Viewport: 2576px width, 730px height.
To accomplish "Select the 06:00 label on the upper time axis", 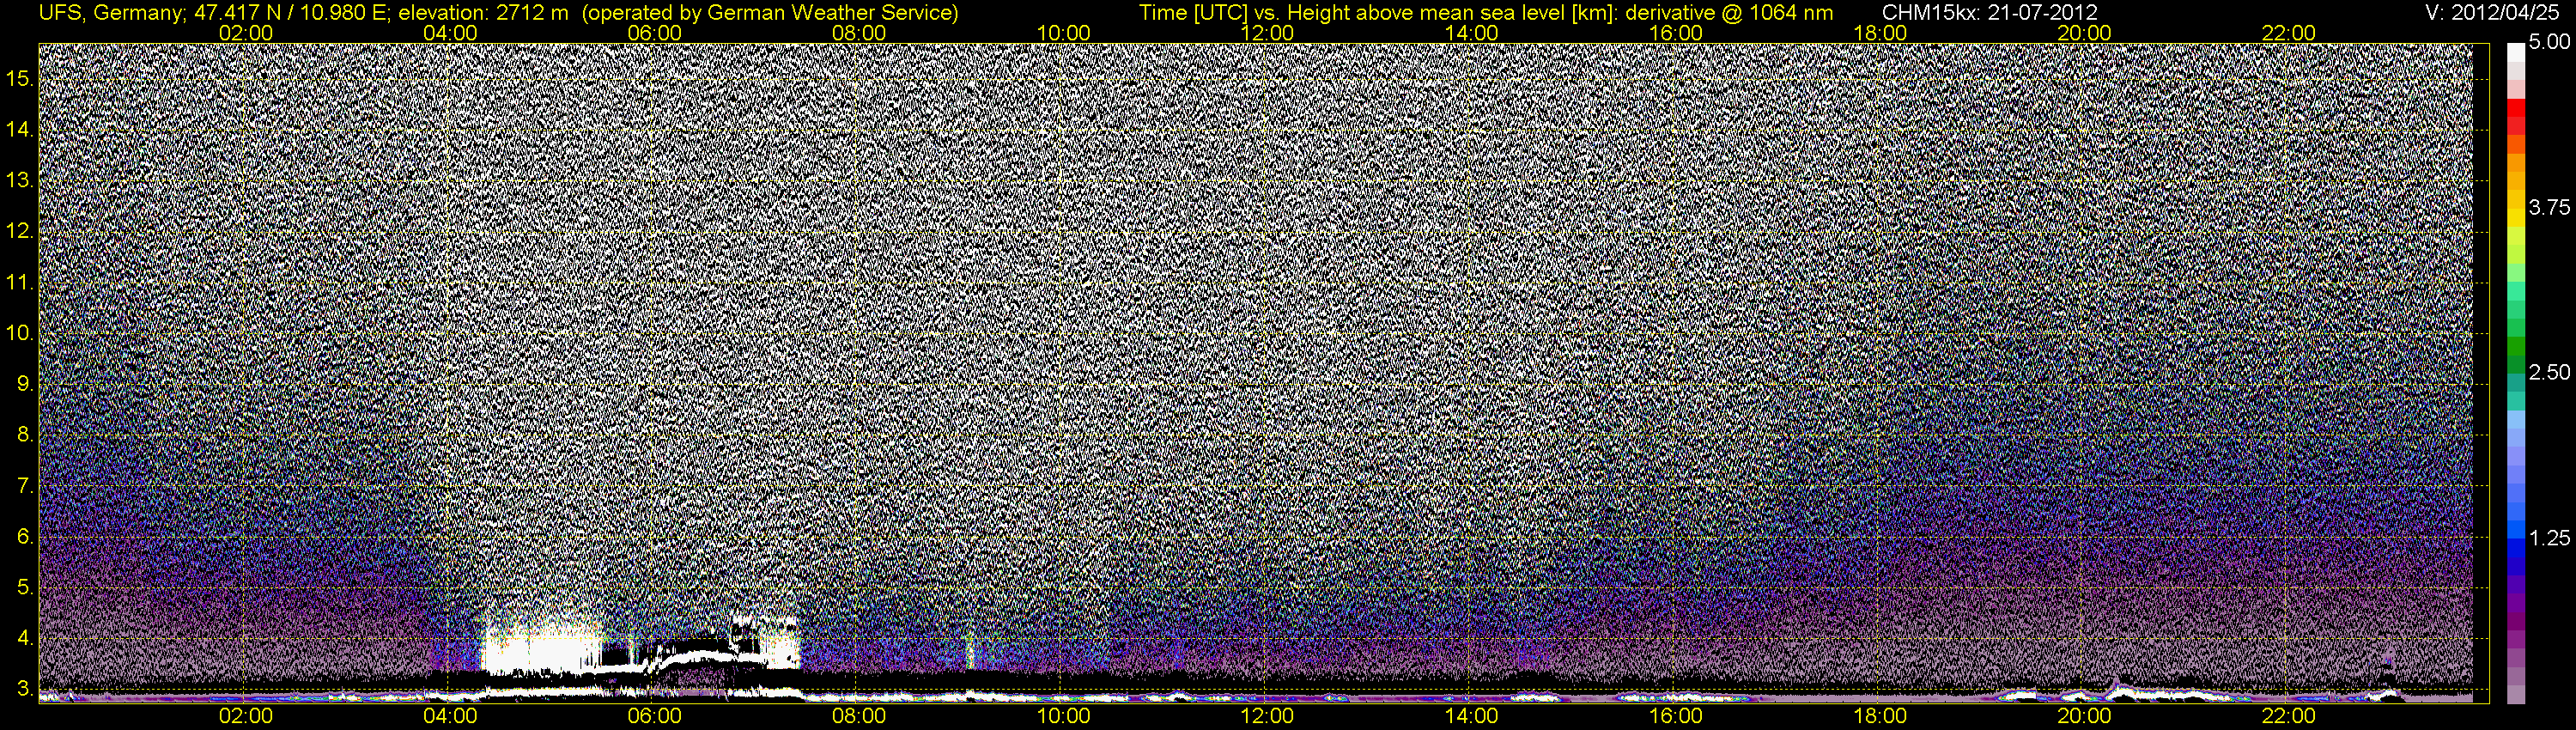I will tap(655, 33).
